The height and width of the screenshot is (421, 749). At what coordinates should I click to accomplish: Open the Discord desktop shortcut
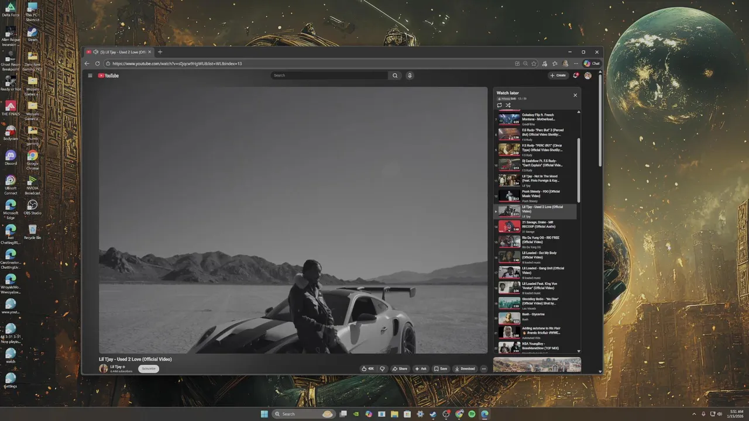tap(11, 158)
